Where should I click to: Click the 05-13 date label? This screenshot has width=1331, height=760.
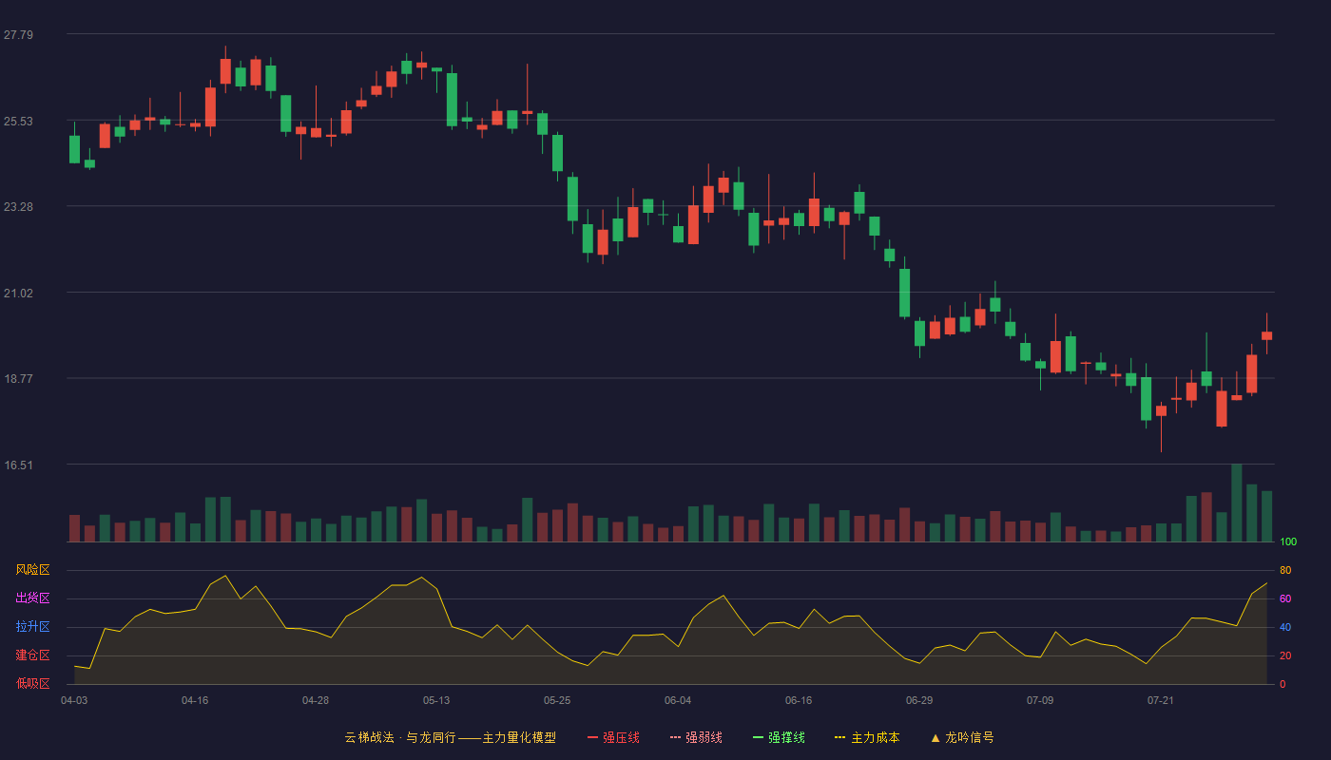pos(436,700)
